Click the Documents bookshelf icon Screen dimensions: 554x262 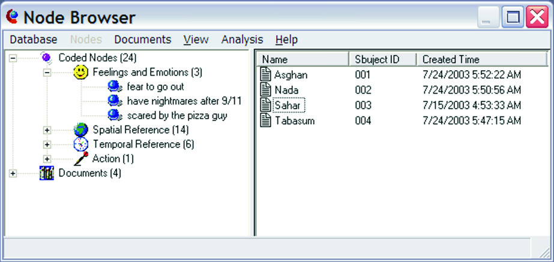[46, 173]
